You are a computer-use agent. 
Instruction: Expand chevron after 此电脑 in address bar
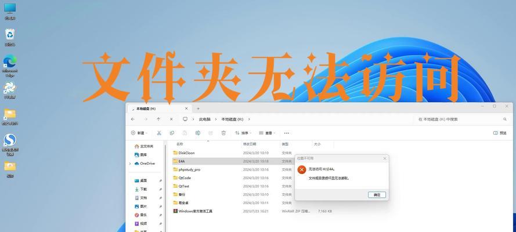click(x=215, y=119)
